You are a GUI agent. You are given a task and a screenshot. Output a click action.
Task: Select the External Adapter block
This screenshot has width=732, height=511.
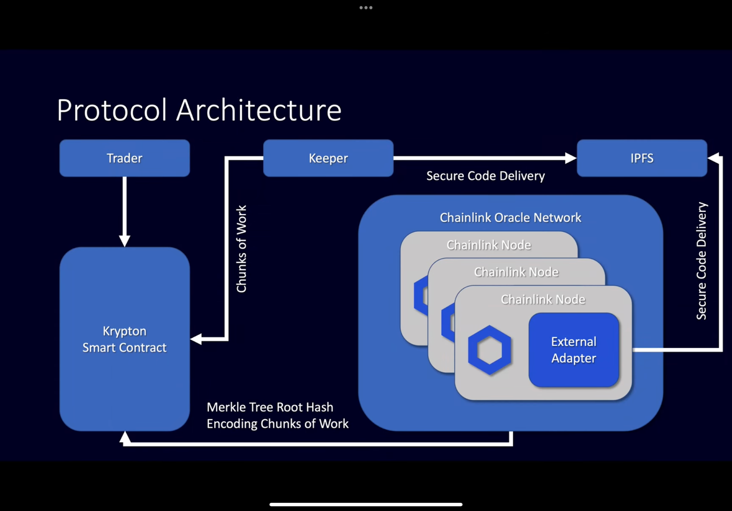point(574,350)
